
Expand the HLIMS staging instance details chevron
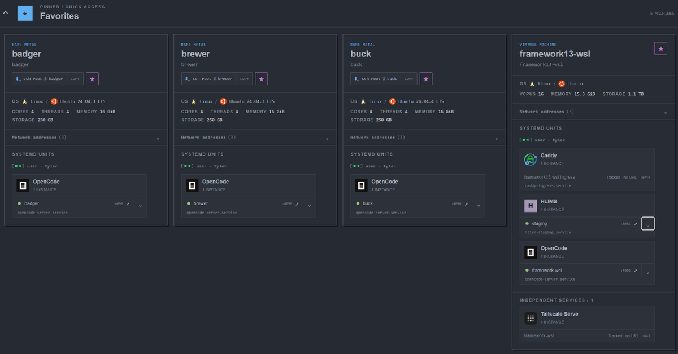pos(648,224)
